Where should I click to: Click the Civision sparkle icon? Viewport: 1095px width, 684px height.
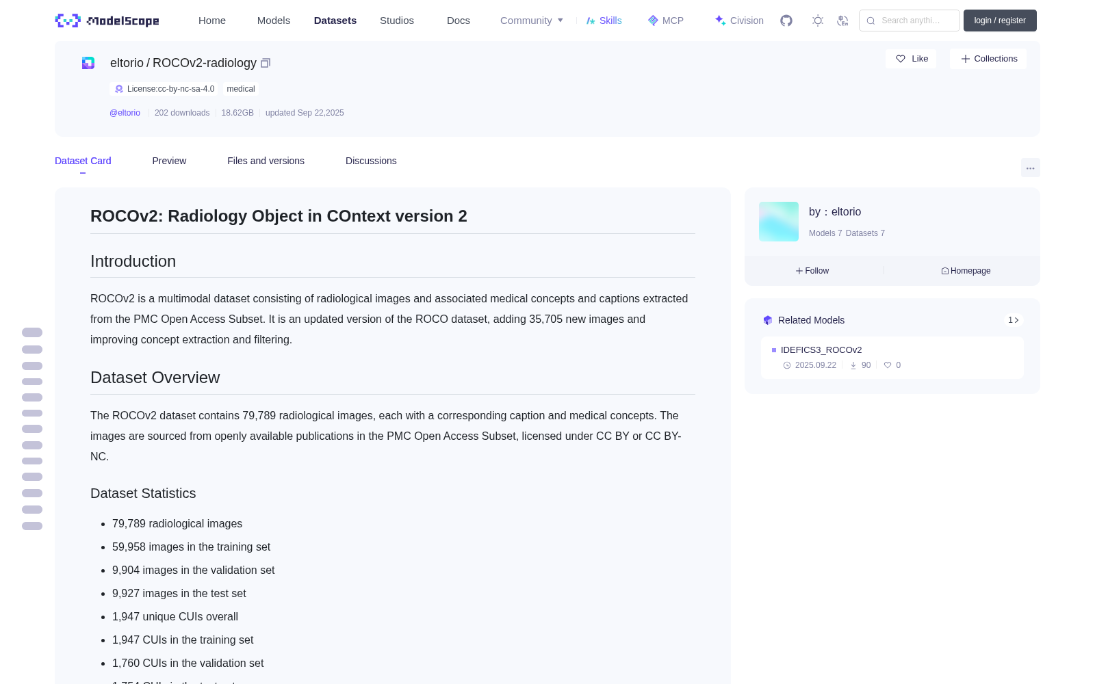tap(720, 21)
